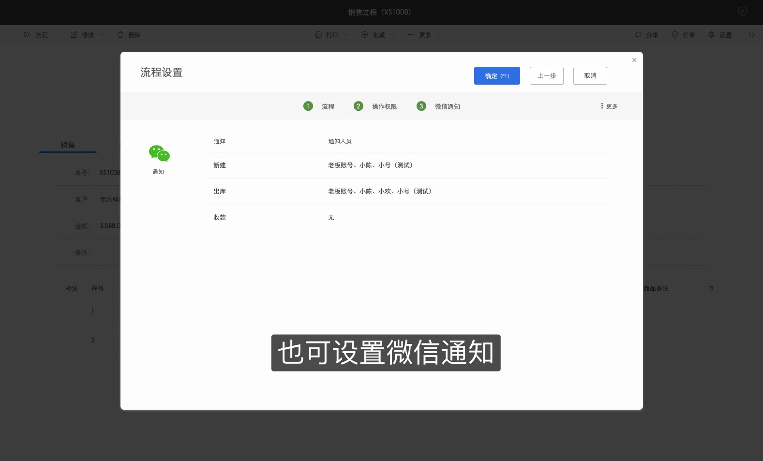The width and height of the screenshot is (763, 461).
Task: Click the 商品备注 column header
Action: pos(656,288)
